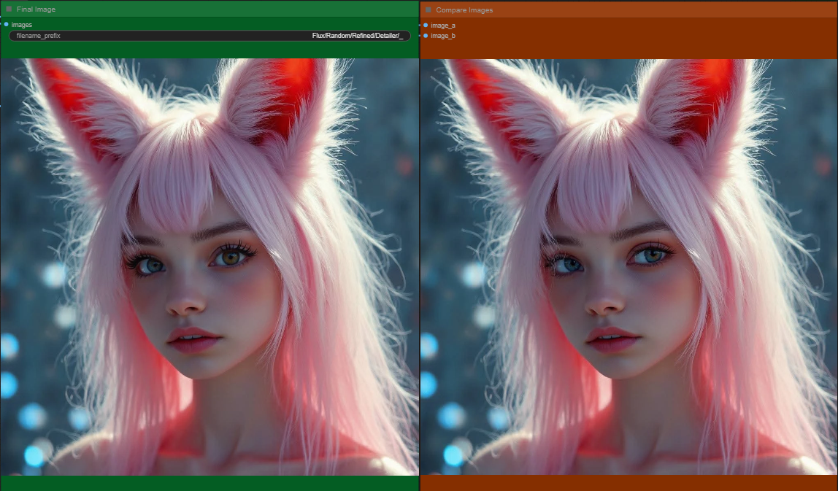Image resolution: width=838 pixels, height=491 pixels.
Task: Click the image_b label
Action: tap(442, 36)
